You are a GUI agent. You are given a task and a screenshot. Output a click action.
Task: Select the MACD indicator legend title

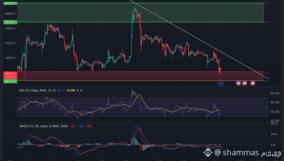(x=43, y=126)
